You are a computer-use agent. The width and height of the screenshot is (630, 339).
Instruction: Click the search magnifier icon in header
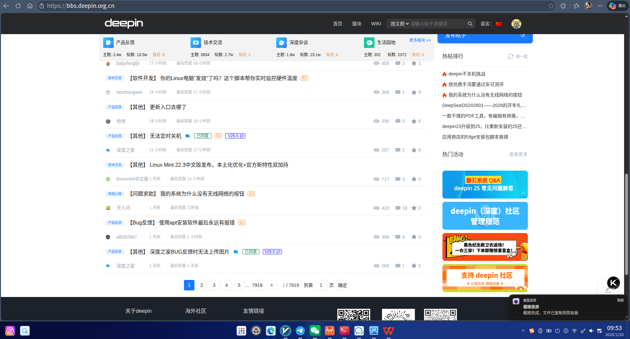[470, 24]
